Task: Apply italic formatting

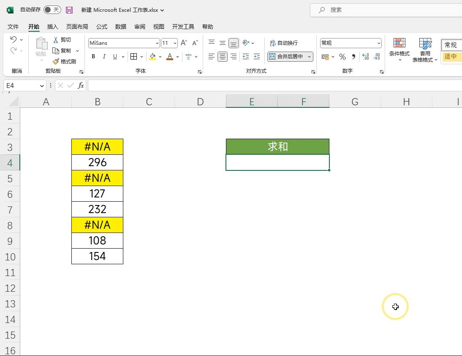Action: coord(104,56)
